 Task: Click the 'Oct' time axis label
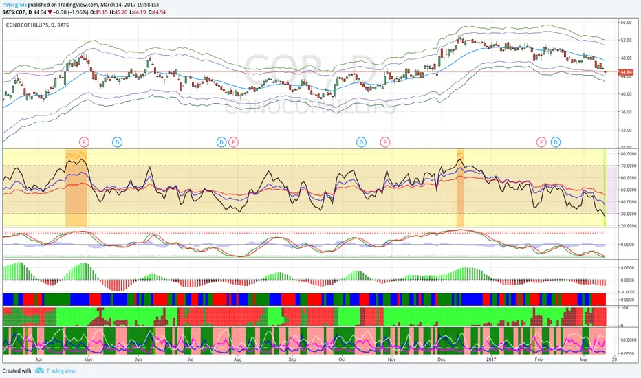point(342,359)
